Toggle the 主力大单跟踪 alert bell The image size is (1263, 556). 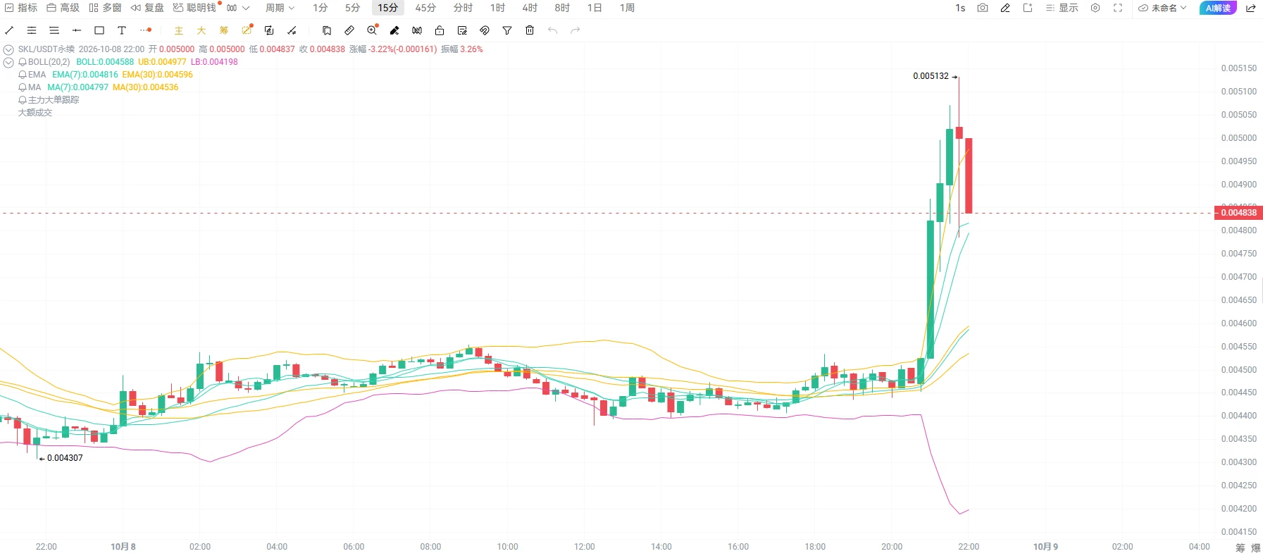23,100
